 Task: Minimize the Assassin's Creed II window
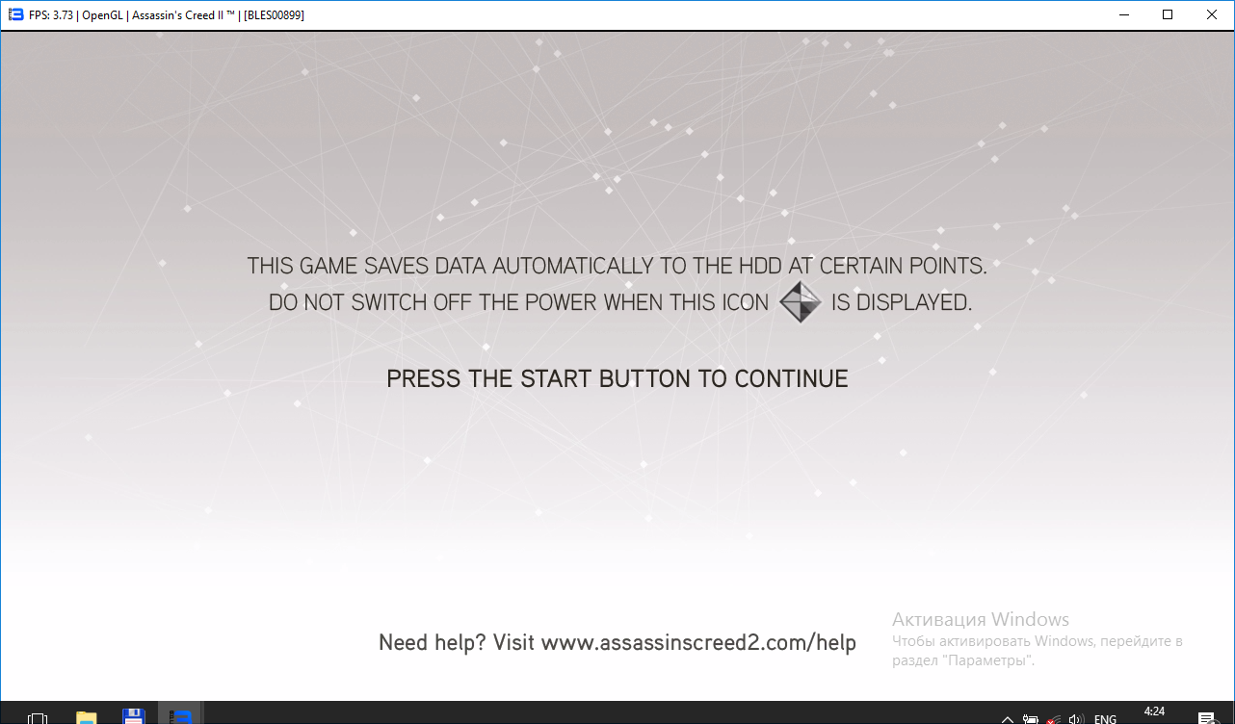point(1123,14)
